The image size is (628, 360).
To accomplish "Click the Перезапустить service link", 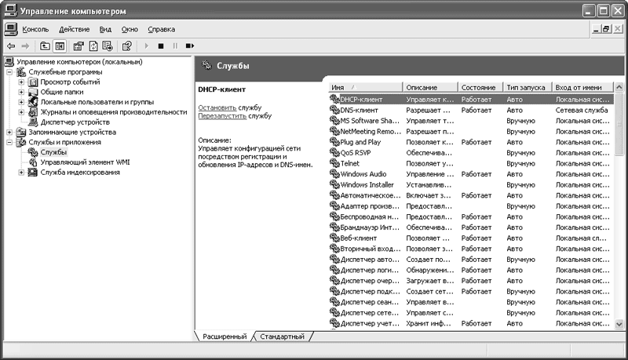I will 222,115.
